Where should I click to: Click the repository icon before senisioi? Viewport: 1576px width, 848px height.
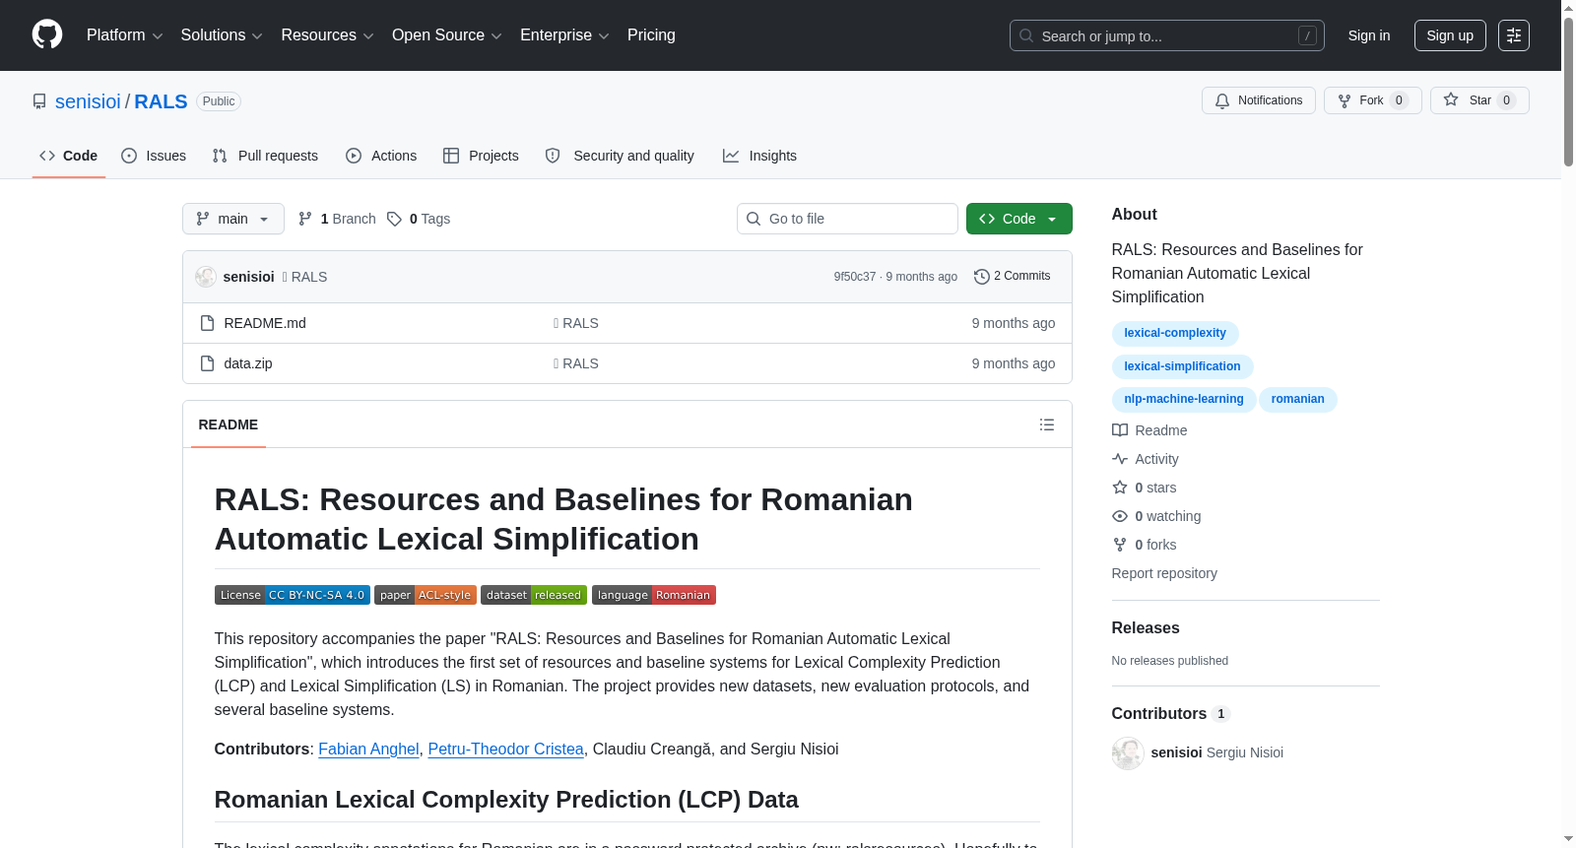(39, 101)
